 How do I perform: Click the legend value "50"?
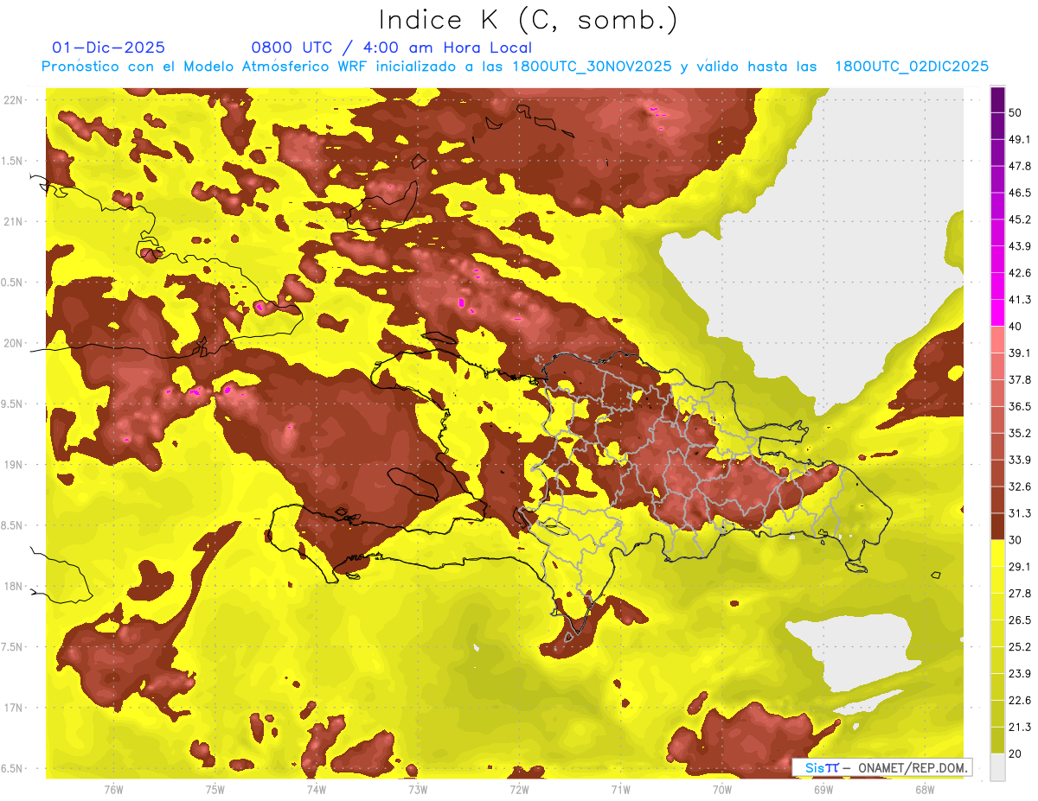click(1016, 113)
